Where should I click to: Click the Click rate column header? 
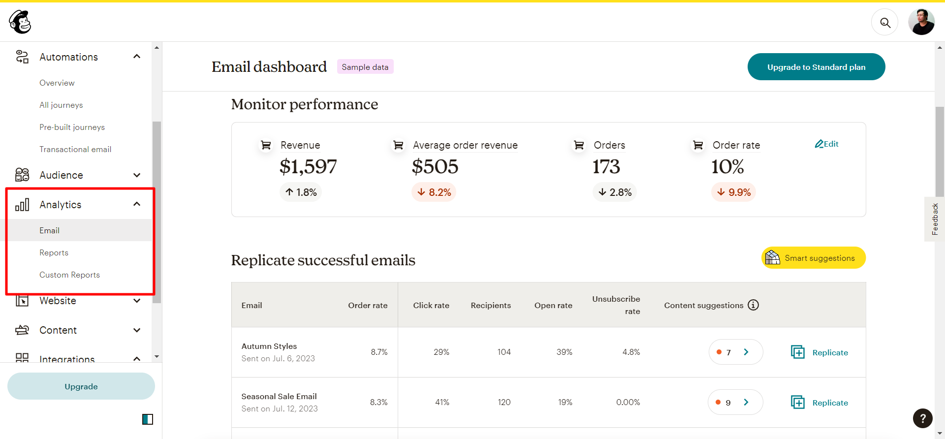pos(431,305)
